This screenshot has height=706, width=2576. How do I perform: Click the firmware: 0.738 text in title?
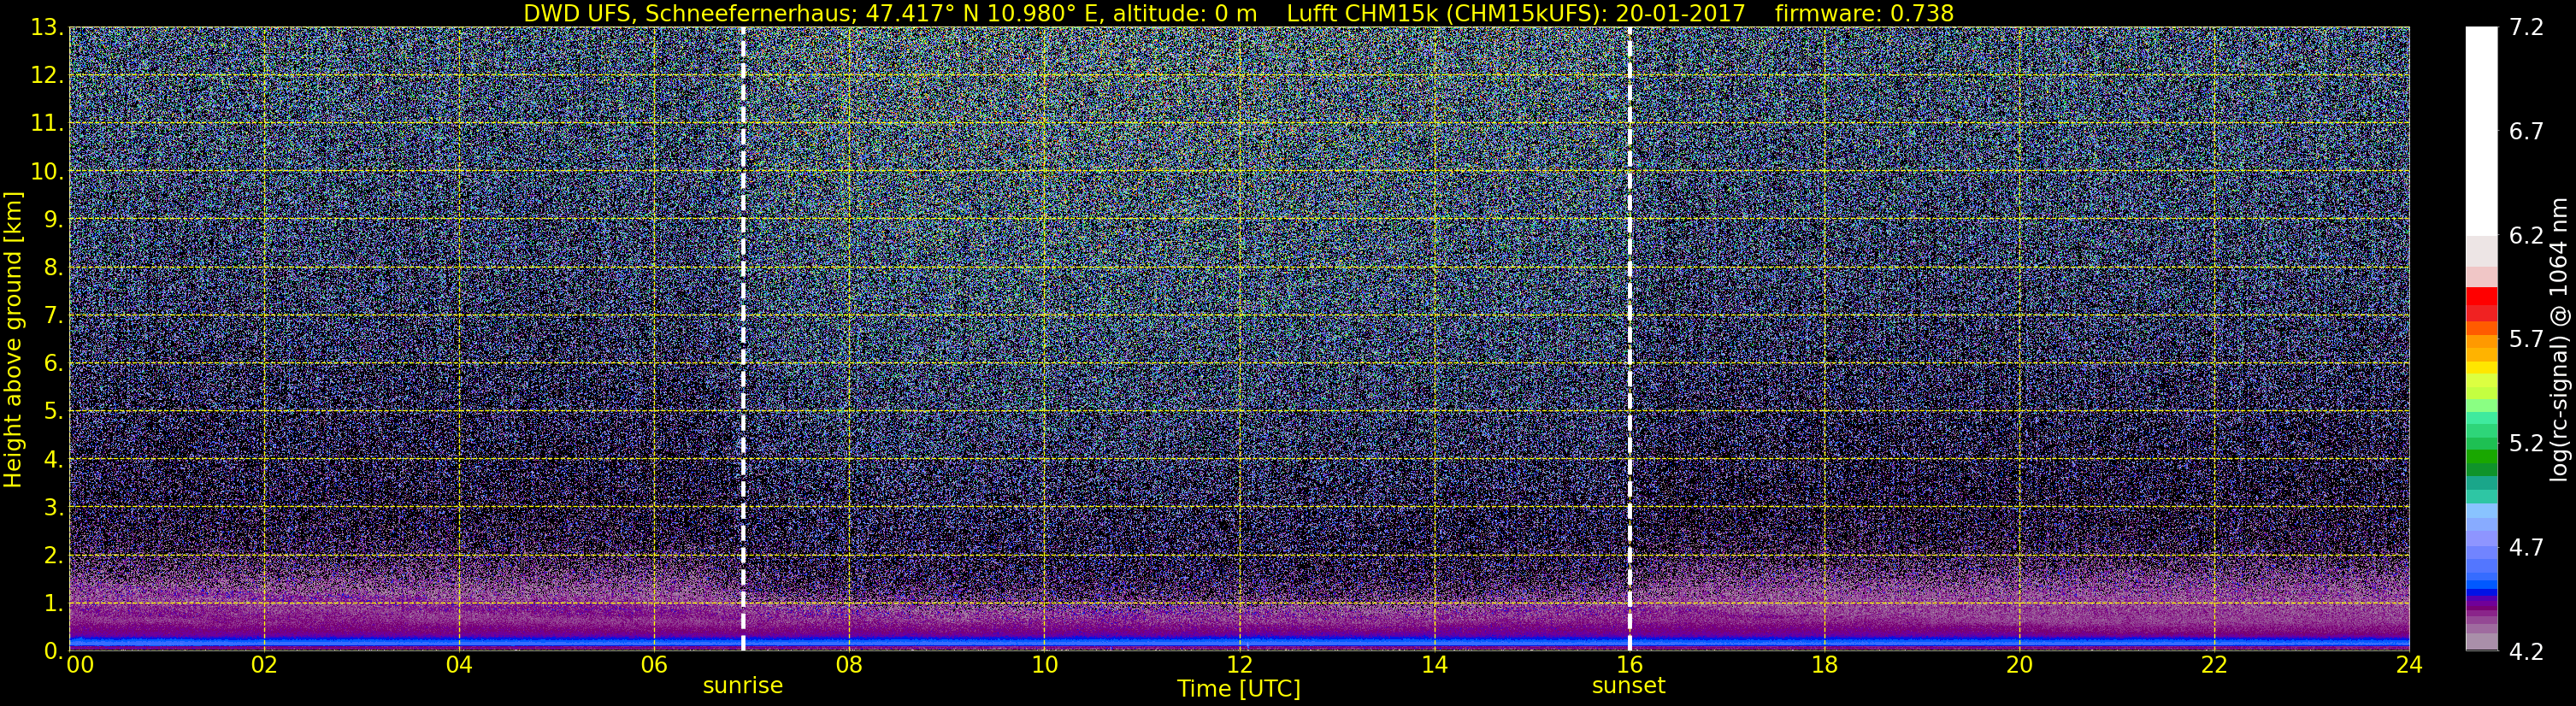coord(1864,13)
